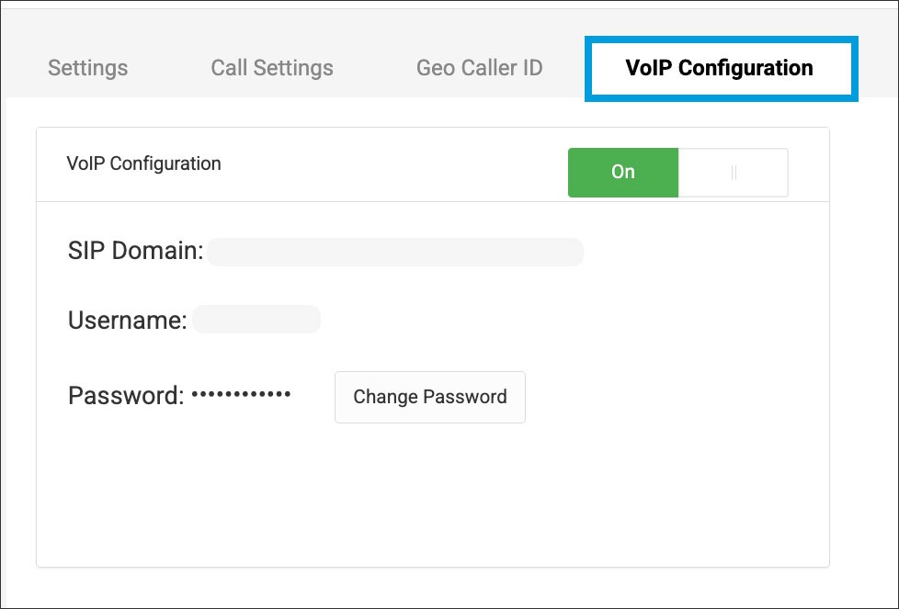This screenshot has width=899, height=609.
Task: Switch to the Settings tab
Action: point(87,68)
